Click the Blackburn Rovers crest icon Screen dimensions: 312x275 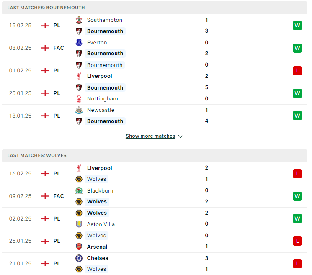79,191
